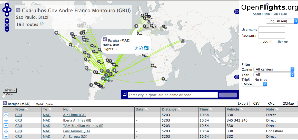Show MAD route map icon in popup
298x140 pixels.
[x=141, y=48]
